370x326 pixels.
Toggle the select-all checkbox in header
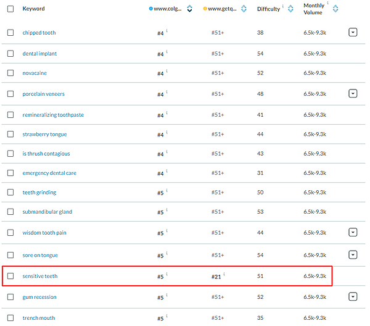click(x=10, y=9)
